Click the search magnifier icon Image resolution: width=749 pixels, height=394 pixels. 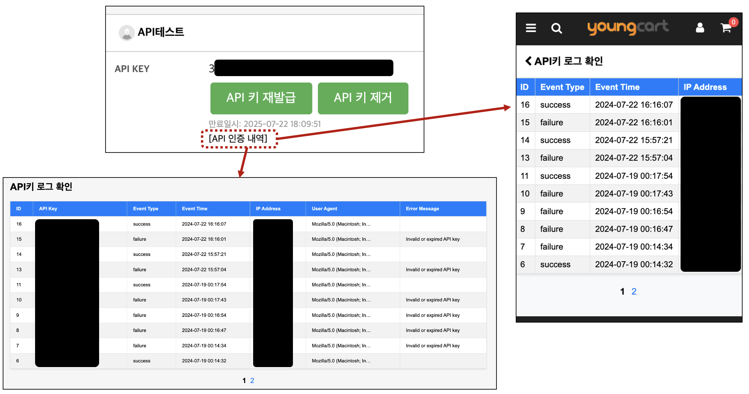click(556, 28)
